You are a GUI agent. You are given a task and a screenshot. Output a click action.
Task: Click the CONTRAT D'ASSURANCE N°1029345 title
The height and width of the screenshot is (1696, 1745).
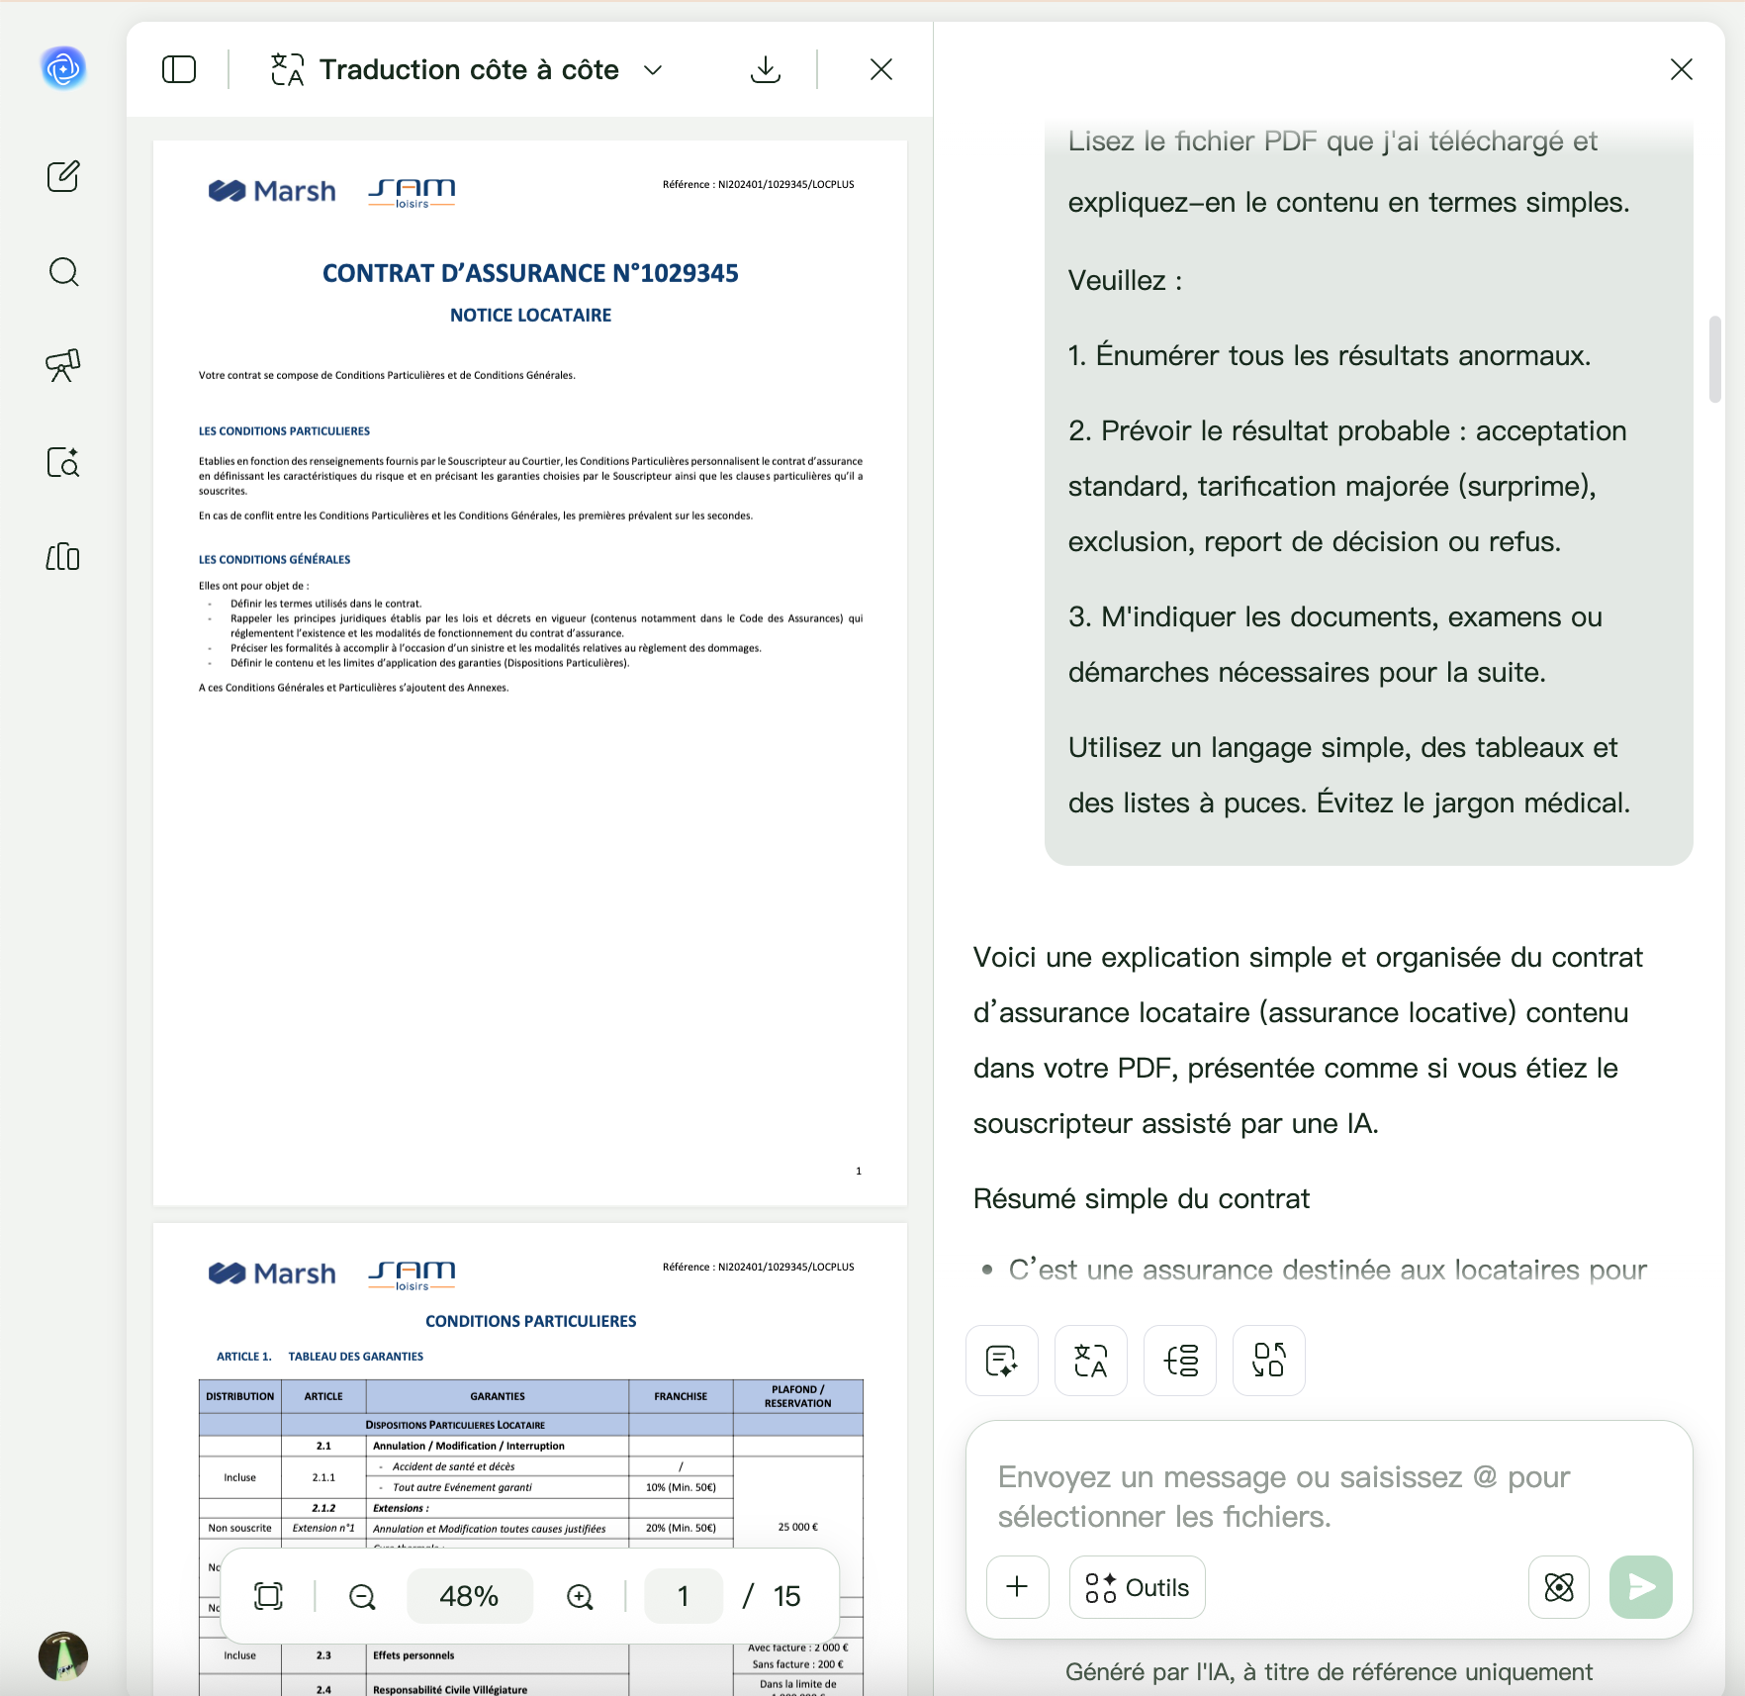coord(530,273)
